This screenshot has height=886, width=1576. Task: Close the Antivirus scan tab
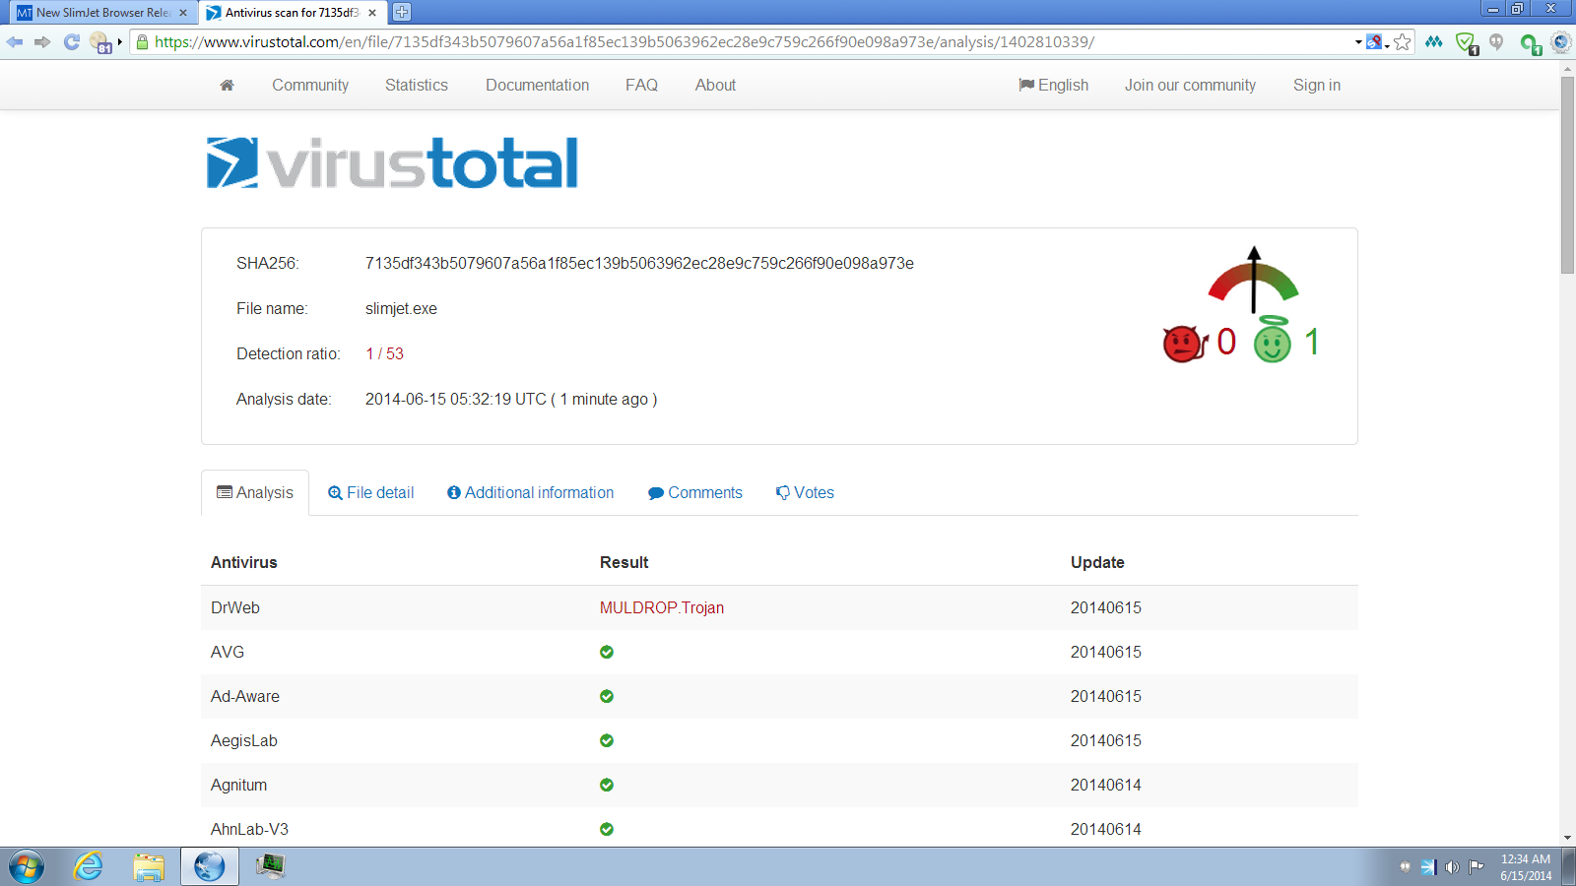(x=372, y=13)
